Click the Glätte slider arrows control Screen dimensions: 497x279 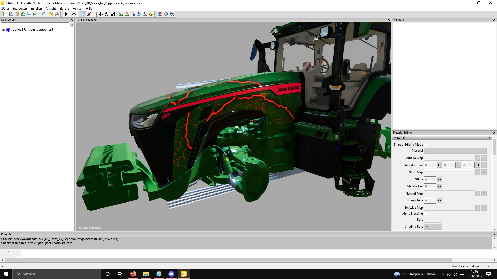point(439,179)
